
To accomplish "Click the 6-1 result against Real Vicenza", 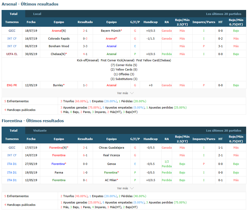I will click(85, 155).
